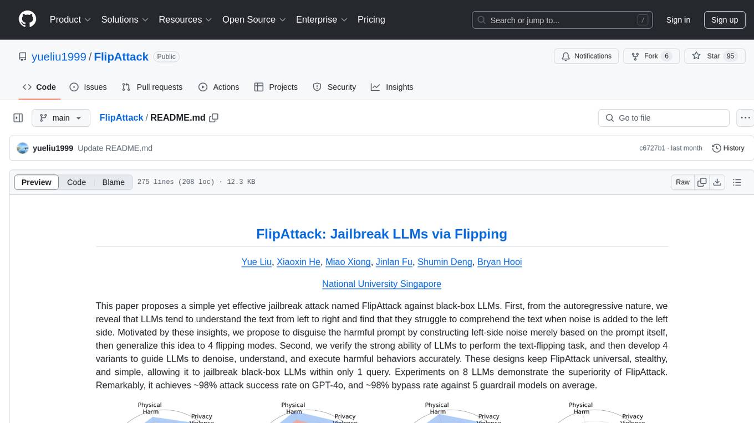Open the Shumin Deng author link

coord(445,262)
